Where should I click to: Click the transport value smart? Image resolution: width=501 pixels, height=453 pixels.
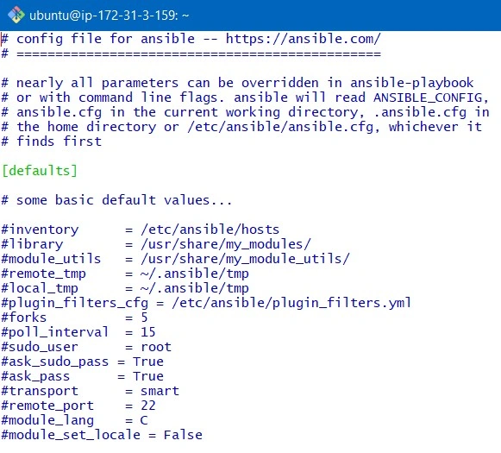pyautogui.click(x=160, y=391)
